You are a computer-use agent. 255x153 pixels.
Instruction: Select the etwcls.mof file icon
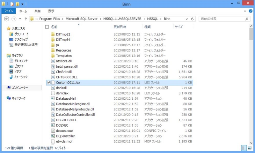click(53, 141)
